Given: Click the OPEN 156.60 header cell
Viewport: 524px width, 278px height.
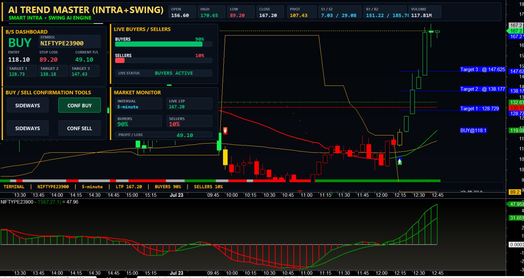Looking at the screenshot, I should 182,12.
